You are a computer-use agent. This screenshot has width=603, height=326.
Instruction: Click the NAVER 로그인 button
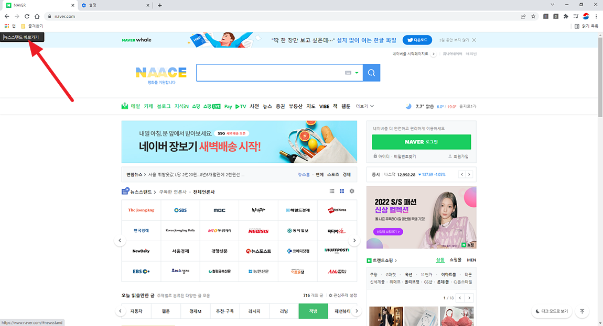(x=422, y=142)
